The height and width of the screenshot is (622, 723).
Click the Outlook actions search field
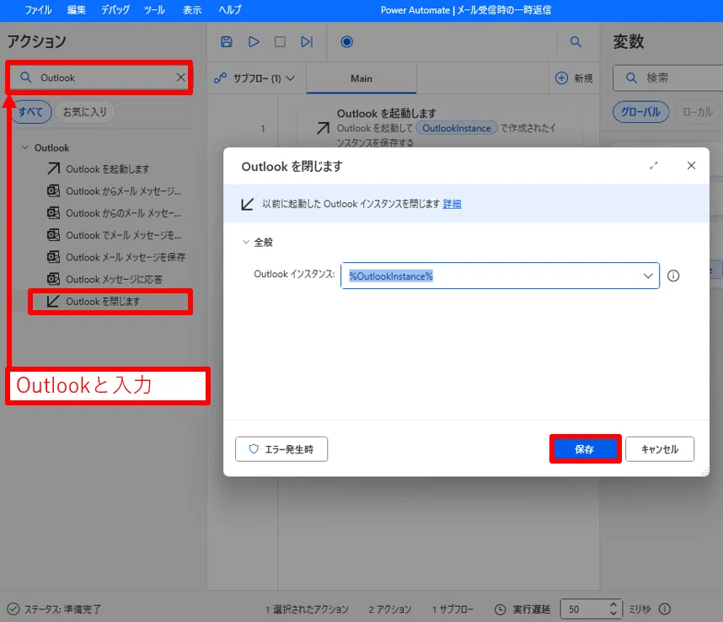(x=99, y=78)
